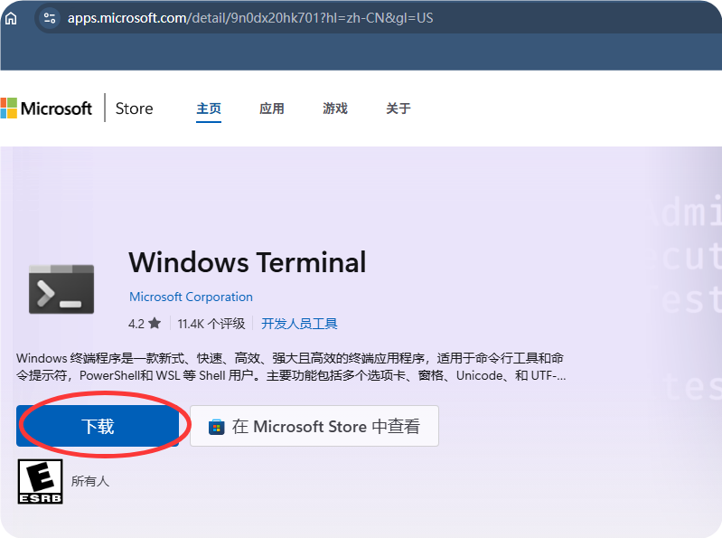Viewport: 722px width, 538px height.
Task: Click the Microsoft logo
Action: (x=46, y=109)
